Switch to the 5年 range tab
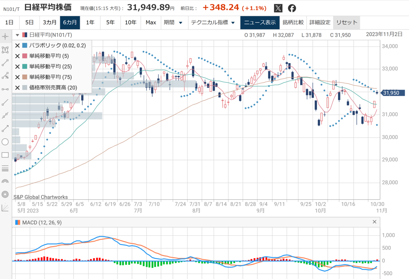 110,22
